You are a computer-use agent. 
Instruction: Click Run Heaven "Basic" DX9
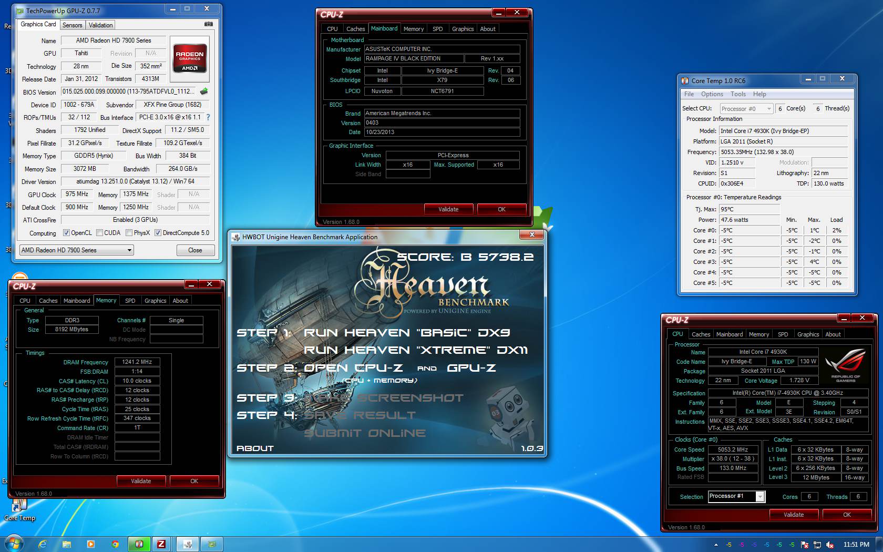407,333
